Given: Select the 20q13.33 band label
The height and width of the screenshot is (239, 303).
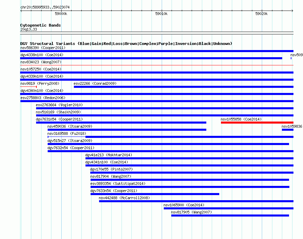Looking at the screenshot, I should point(29,29).
